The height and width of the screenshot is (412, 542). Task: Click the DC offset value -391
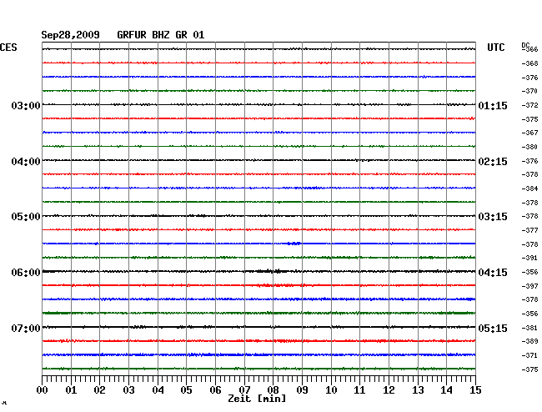pos(529,258)
